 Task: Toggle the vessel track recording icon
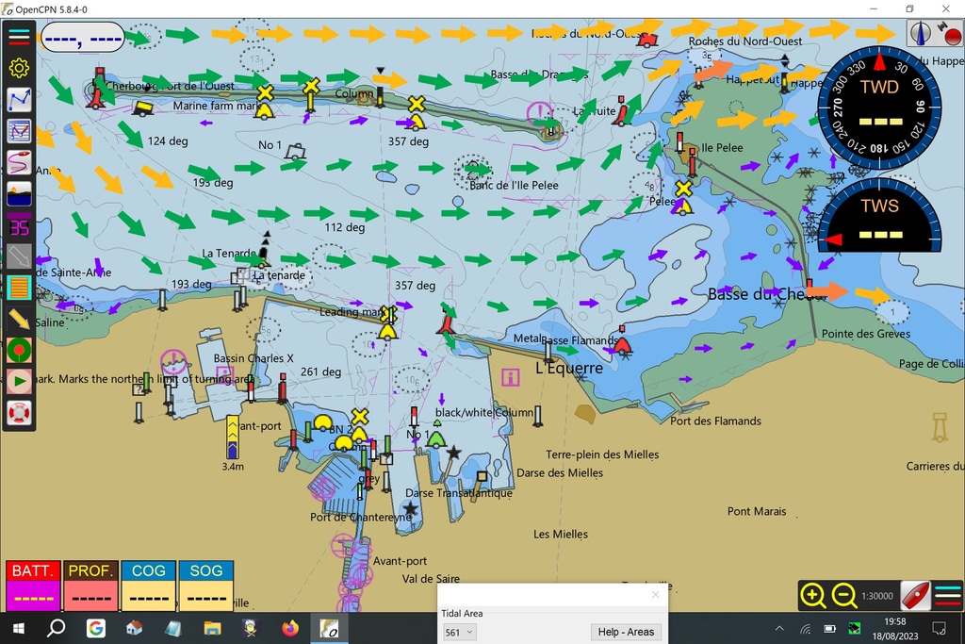click(x=19, y=162)
